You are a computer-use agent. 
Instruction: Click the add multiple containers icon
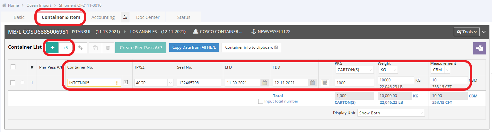point(80,48)
